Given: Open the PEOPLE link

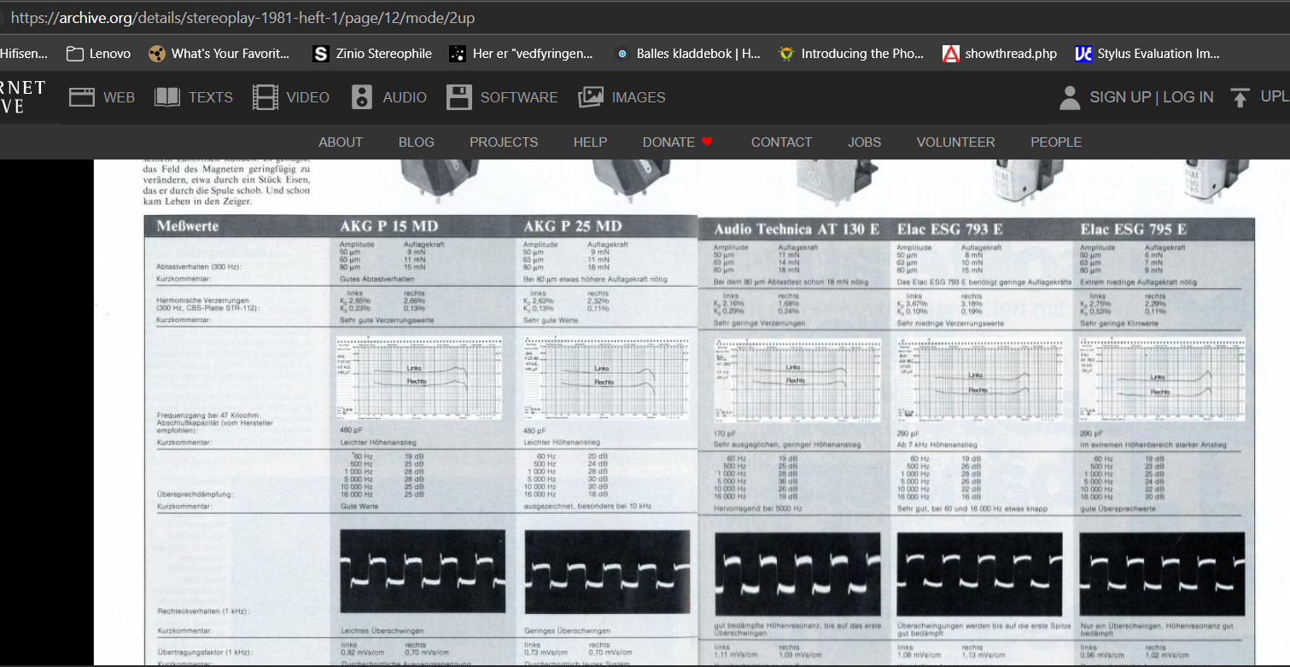Looking at the screenshot, I should (x=1056, y=142).
